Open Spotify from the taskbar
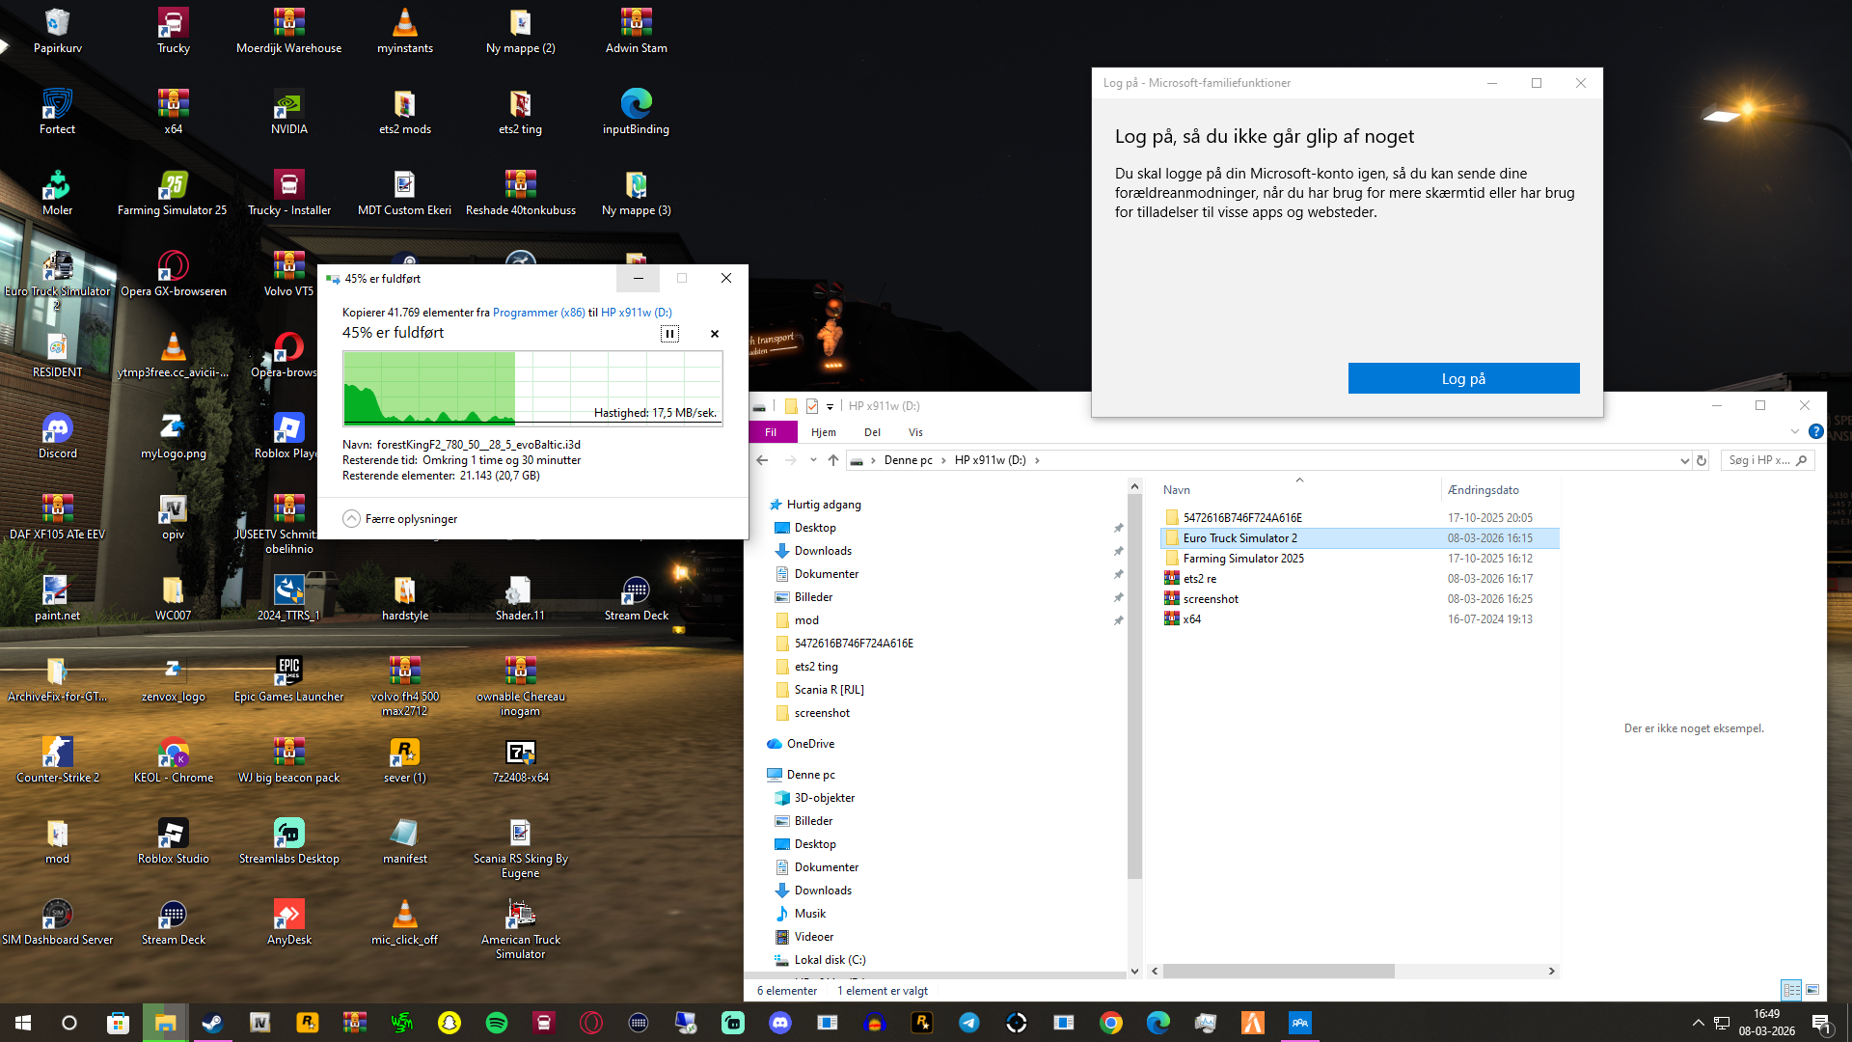 pyautogui.click(x=497, y=1023)
